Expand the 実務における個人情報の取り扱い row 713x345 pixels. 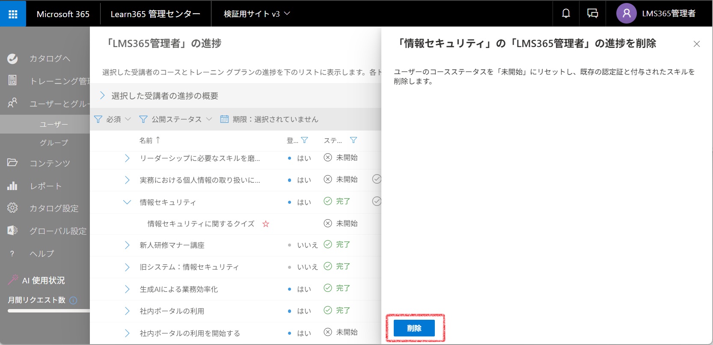(x=127, y=180)
